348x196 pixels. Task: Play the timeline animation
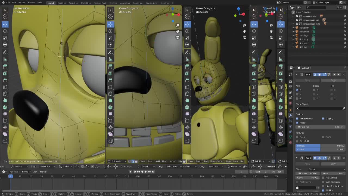pos(145,171)
